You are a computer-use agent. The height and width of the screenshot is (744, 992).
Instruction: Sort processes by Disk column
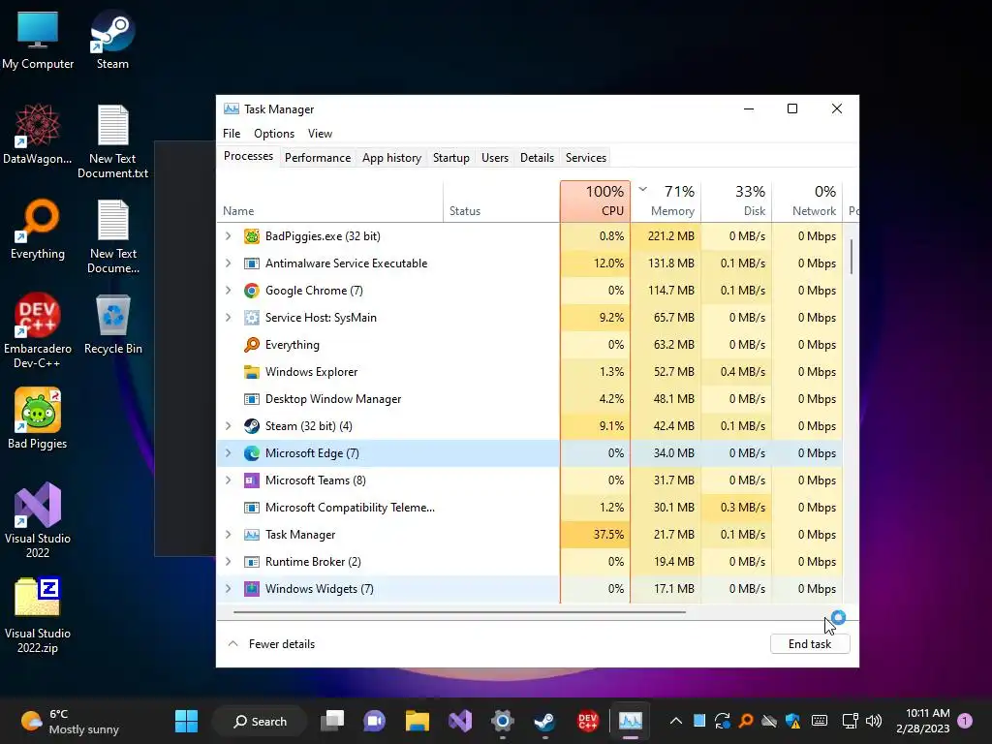click(737, 201)
